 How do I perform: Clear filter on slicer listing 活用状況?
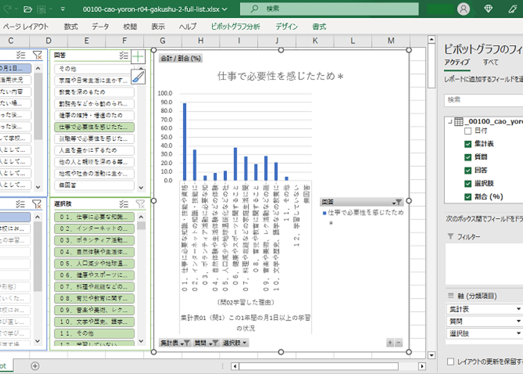coord(37,55)
